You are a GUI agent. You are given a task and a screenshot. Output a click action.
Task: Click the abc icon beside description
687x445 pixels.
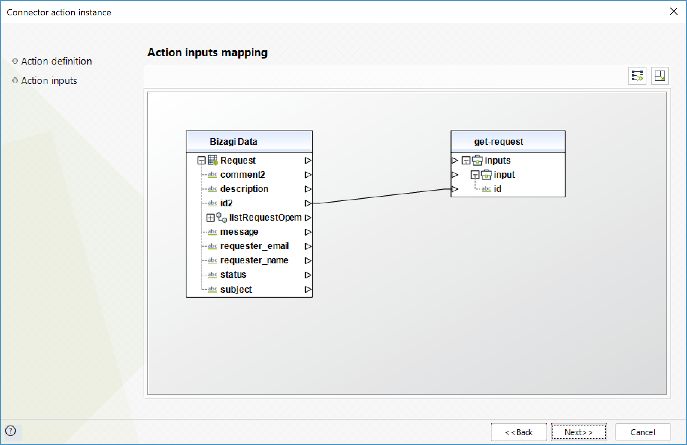[x=213, y=189]
